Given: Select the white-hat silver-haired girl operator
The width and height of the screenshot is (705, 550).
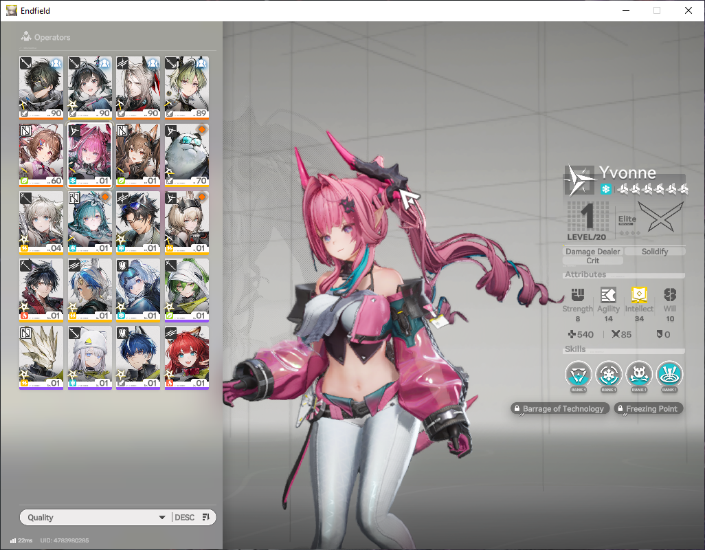Looking at the screenshot, I should [90, 357].
